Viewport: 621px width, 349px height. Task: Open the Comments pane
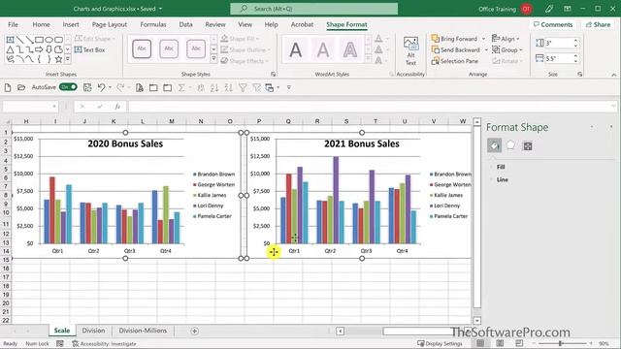pyautogui.click(x=552, y=24)
